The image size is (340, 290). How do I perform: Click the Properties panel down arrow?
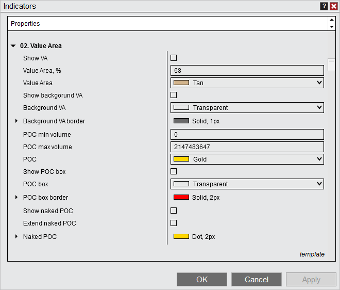[331, 26]
